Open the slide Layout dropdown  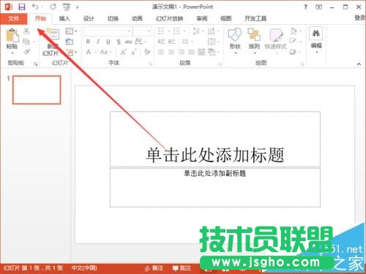tap(71, 32)
